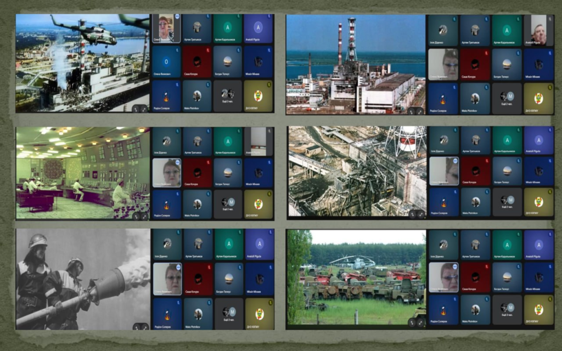Open more-options icon on presenter video beside helicopter photo
This screenshot has height=351, width=562.
(178, 18)
